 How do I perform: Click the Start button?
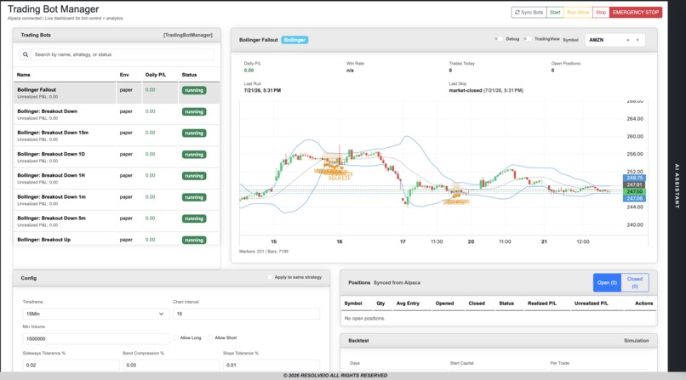pos(555,12)
